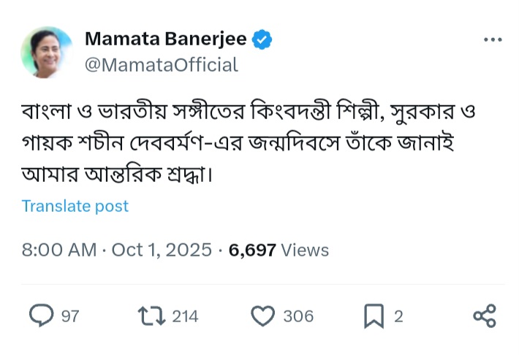Viewport: 519px width, 355px height.
Task: View the 6,697 Views count
Action: tap(279, 250)
